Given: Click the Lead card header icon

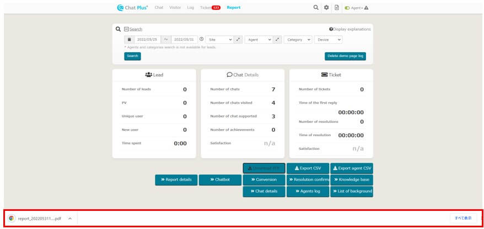Looking at the screenshot, I should click(x=148, y=75).
